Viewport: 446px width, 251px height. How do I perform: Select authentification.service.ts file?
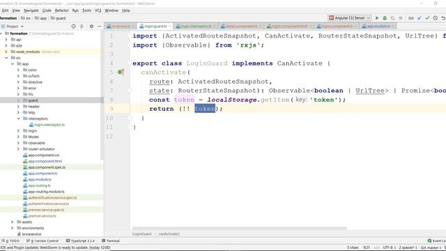click(48, 204)
